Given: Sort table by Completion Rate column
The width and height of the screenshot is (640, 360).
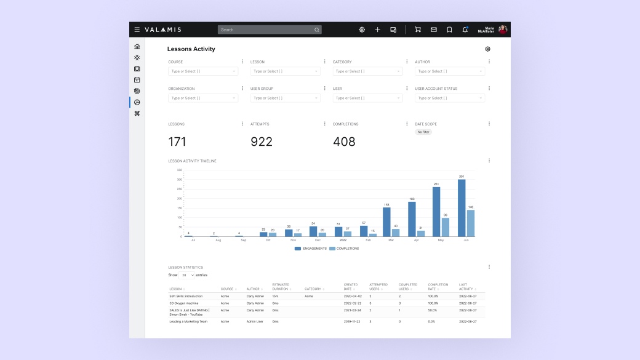Looking at the screenshot, I should coord(438,287).
